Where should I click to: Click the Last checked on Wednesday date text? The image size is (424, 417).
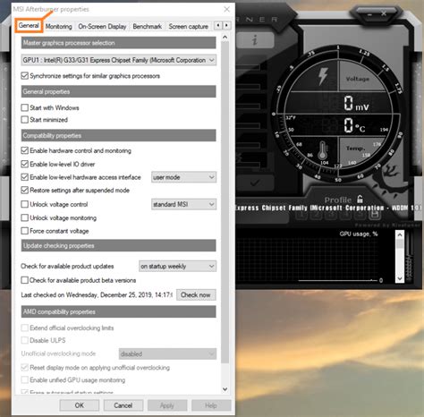click(x=97, y=295)
